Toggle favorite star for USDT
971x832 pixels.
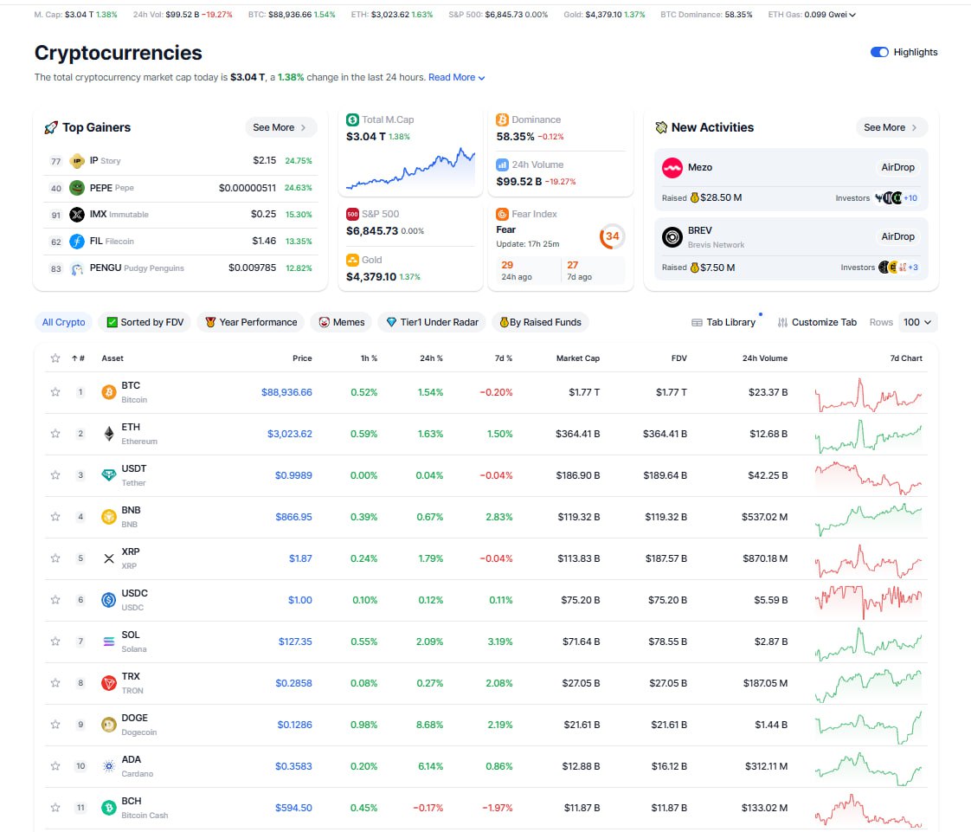[x=55, y=475]
